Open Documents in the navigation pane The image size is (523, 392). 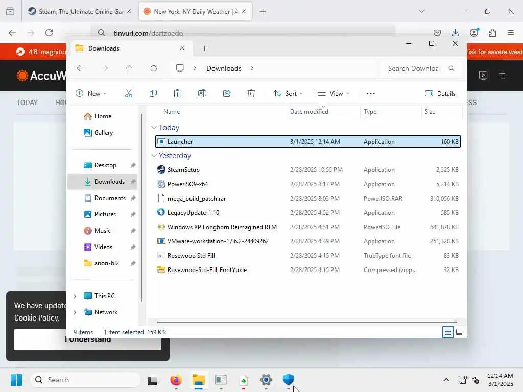coord(103,198)
